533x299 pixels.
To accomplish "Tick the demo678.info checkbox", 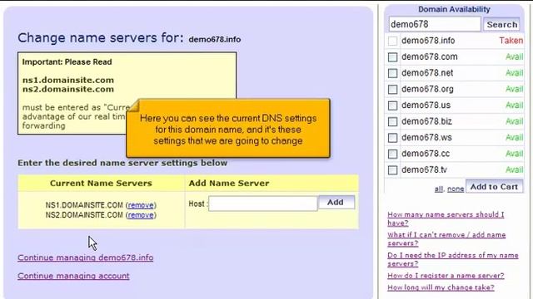I will [392, 41].
